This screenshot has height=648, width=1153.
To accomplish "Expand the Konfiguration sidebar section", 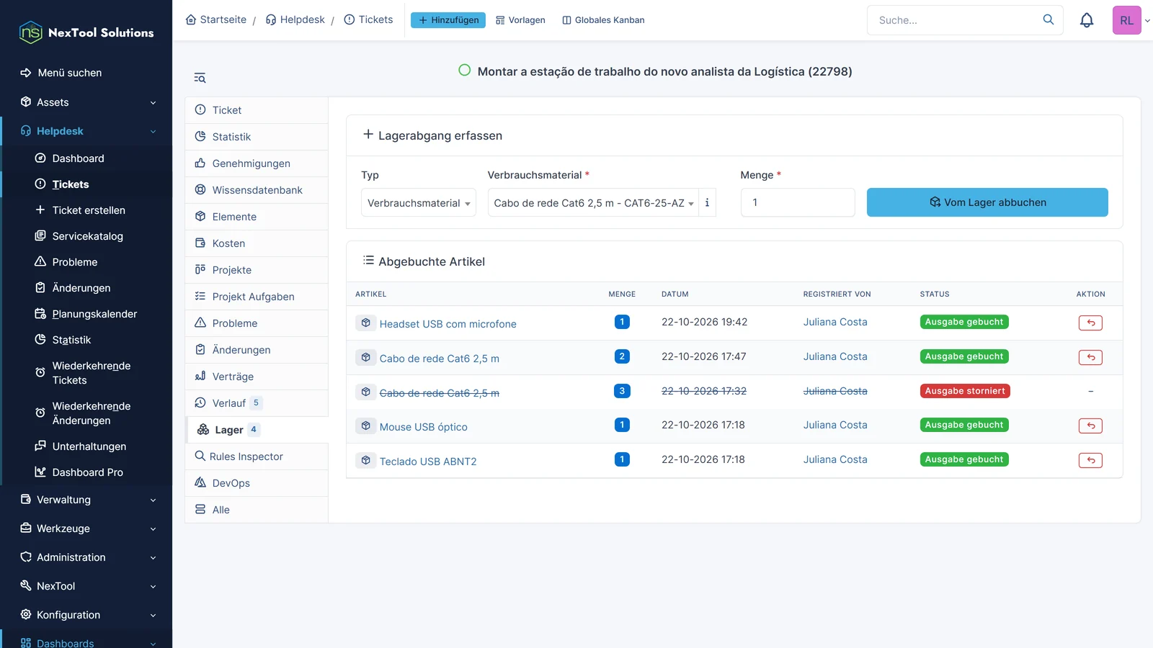I will tap(86, 615).
